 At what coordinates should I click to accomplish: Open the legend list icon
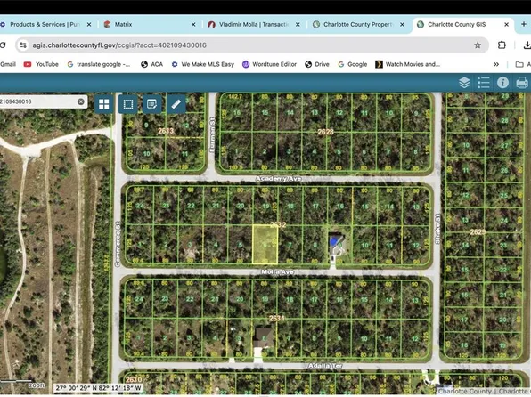pyautogui.click(x=484, y=83)
